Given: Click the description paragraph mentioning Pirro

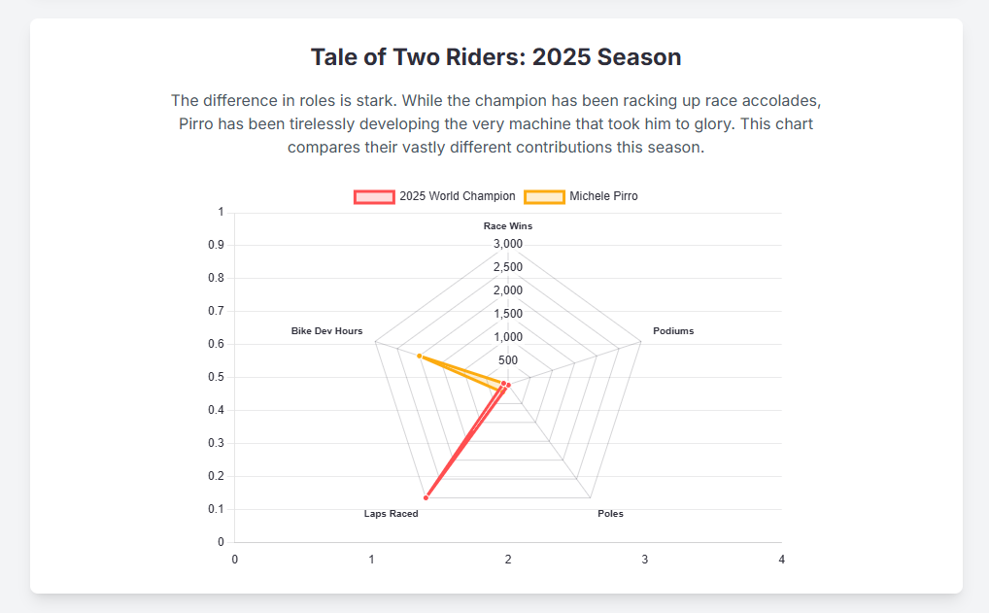Looking at the screenshot, I should click(495, 124).
